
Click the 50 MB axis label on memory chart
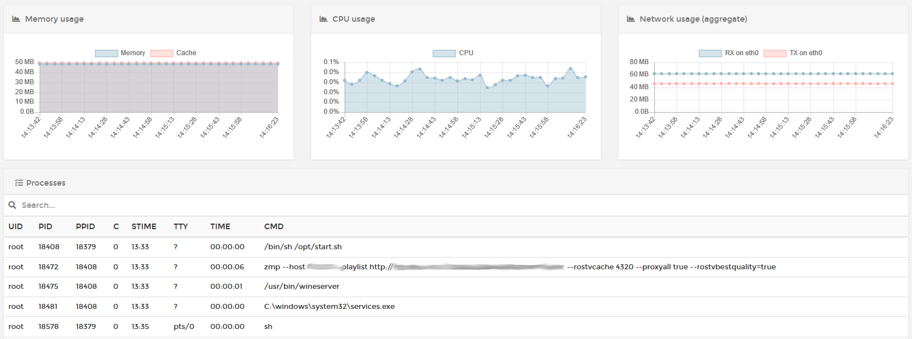point(25,62)
